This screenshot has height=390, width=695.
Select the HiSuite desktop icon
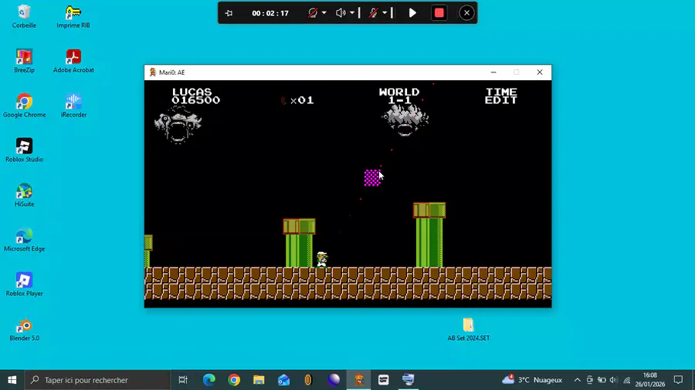pyautogui.click(x=24, y=196)
